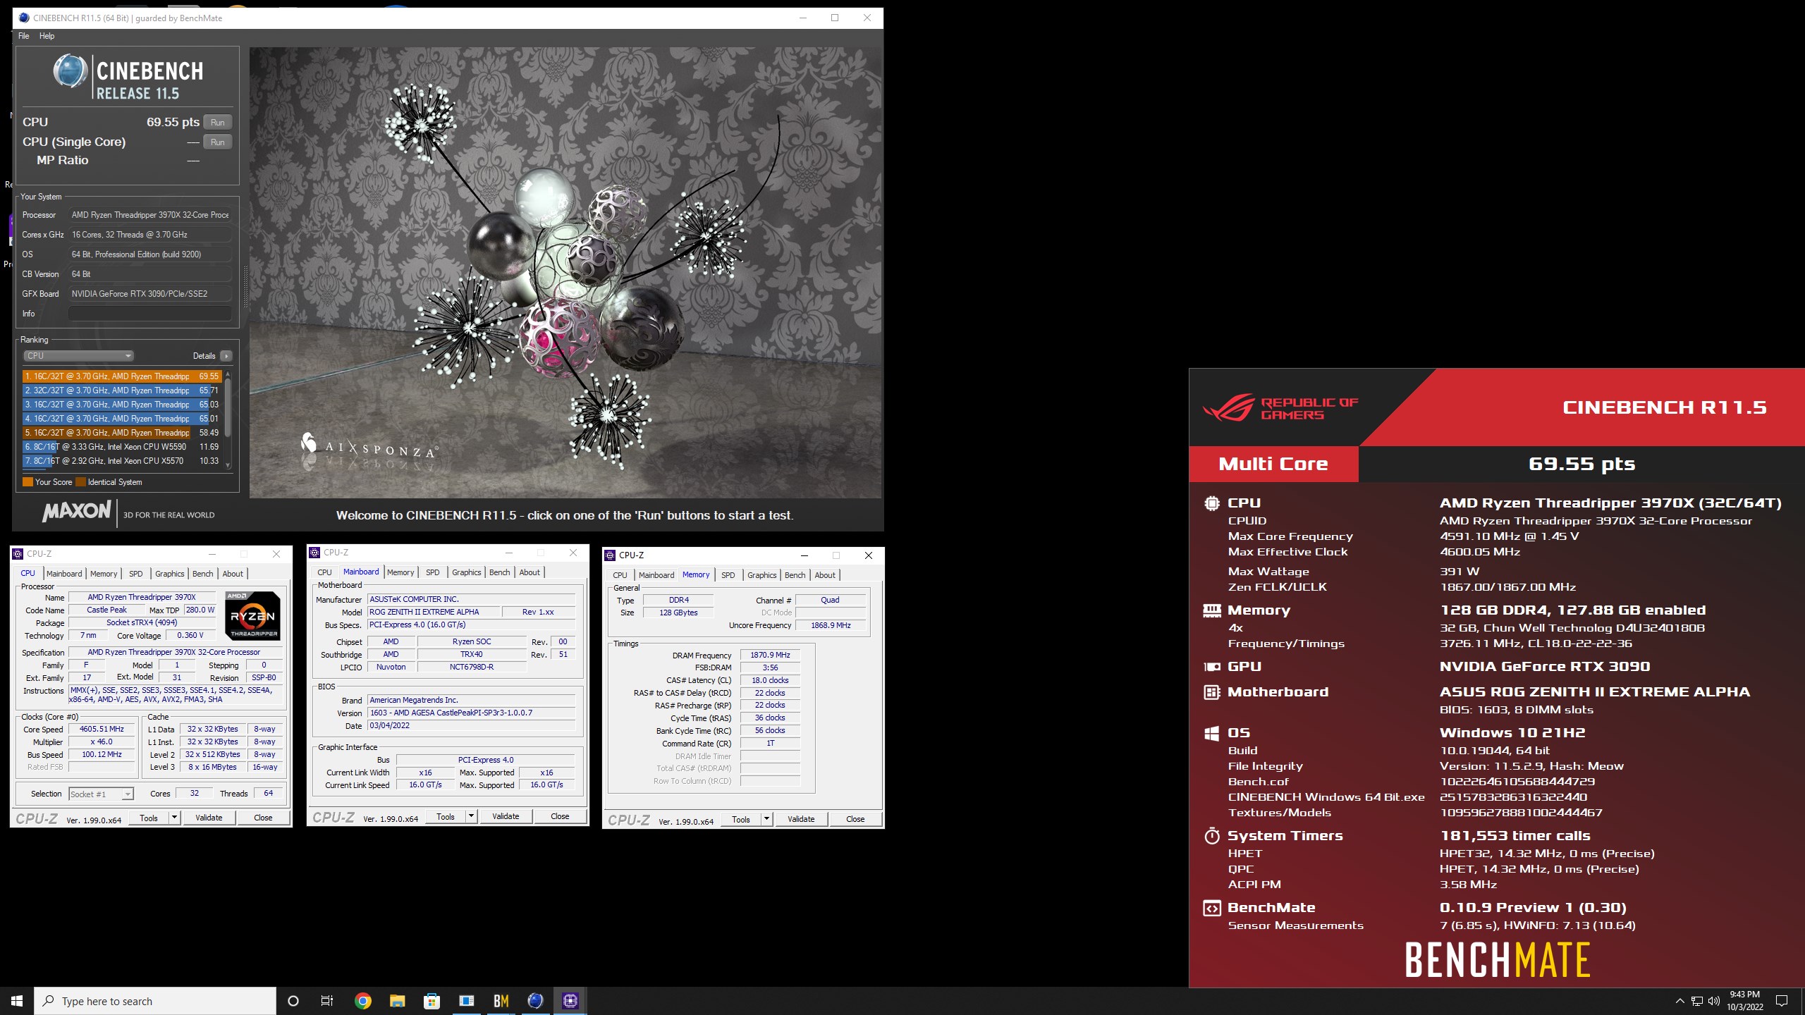The width and height of the screenshot is (1805, 1015).
Task: Open the Help menu in Cinebench
Action: (47, 36)
